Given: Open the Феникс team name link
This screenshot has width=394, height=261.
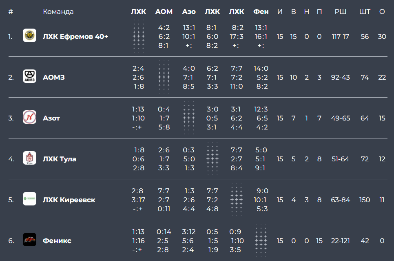Looking at the screenshot, I should point(57,241).
